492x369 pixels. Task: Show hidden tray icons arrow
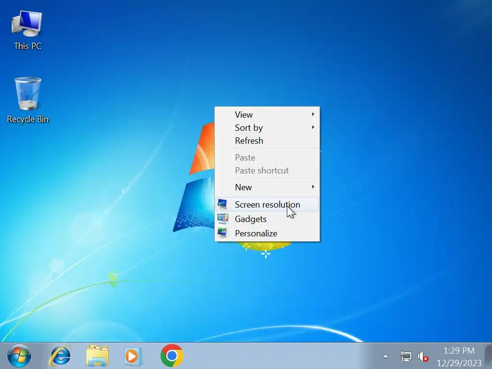(x=386, y=356)
